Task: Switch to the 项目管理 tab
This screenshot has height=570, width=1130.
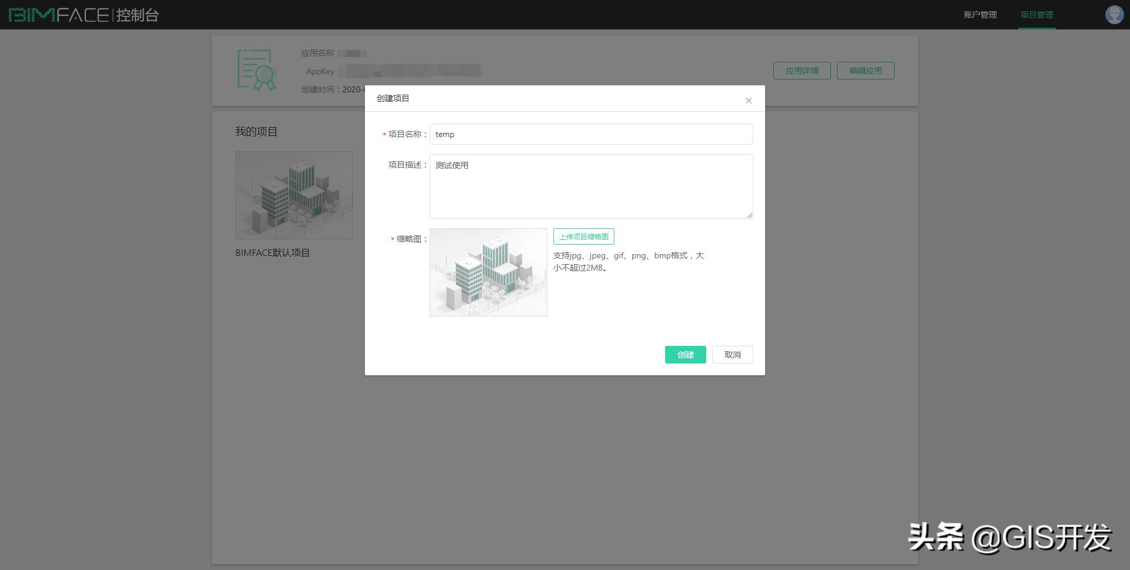Action: coord(1036,15)
